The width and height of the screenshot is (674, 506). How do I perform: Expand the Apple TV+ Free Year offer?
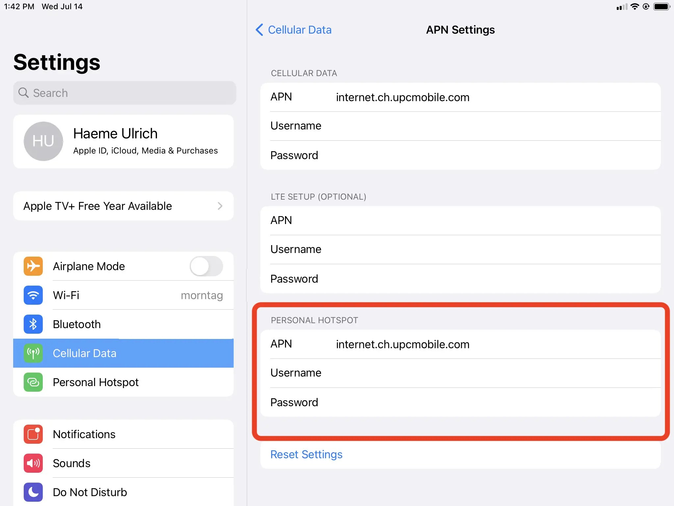(x=123, y=206)
